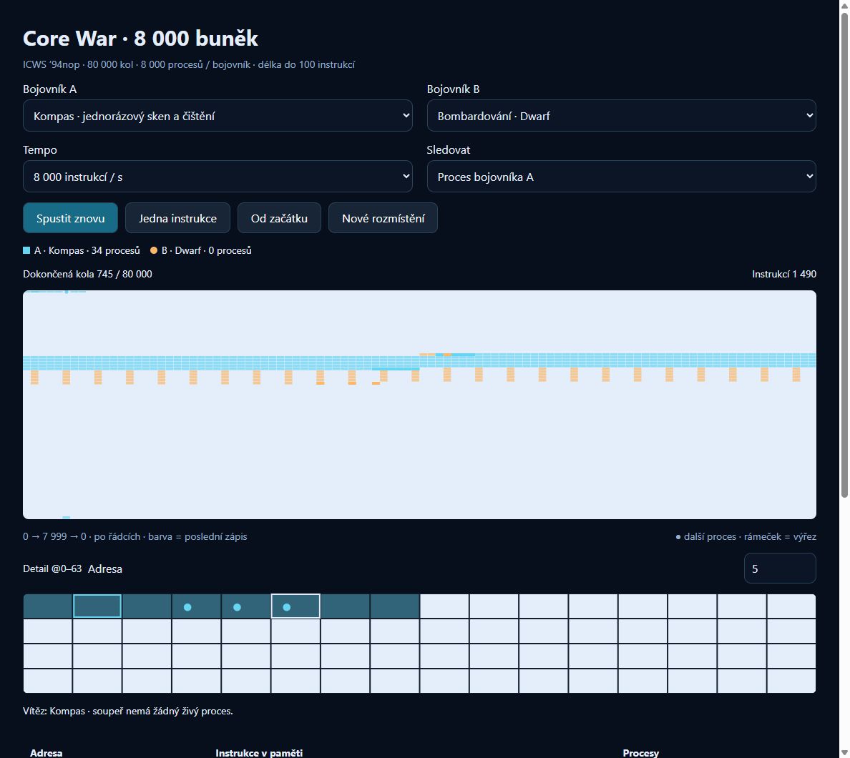Open the Tempo speed dropdown
850x758 pixels.
click(218, 176)
